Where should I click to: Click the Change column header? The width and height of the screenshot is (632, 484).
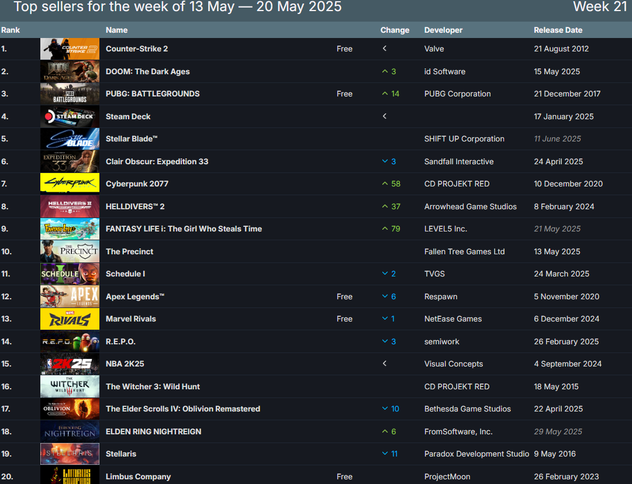[395, 30]
